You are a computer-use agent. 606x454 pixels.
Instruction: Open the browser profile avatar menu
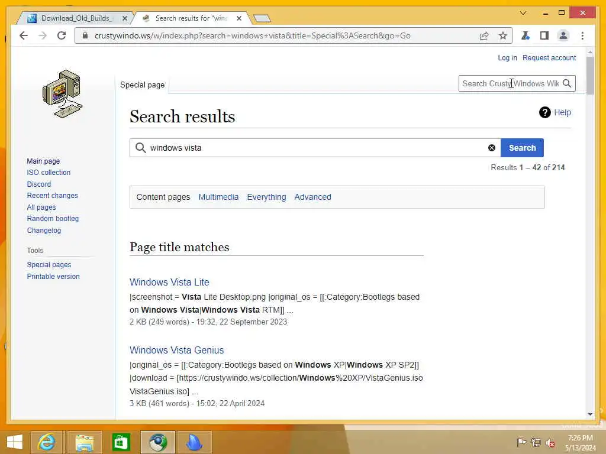click(x=563, y=36)
